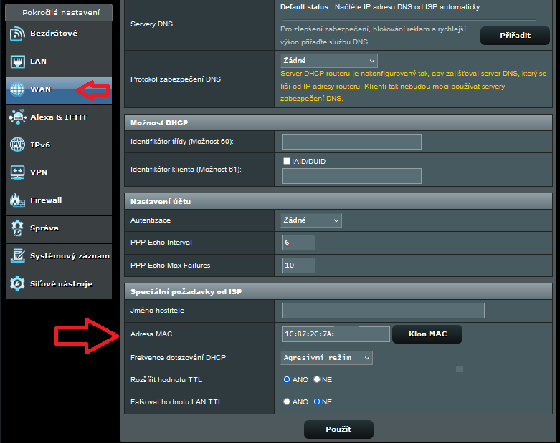Click the Jméno hostitele input field

[x=383, y=311]
